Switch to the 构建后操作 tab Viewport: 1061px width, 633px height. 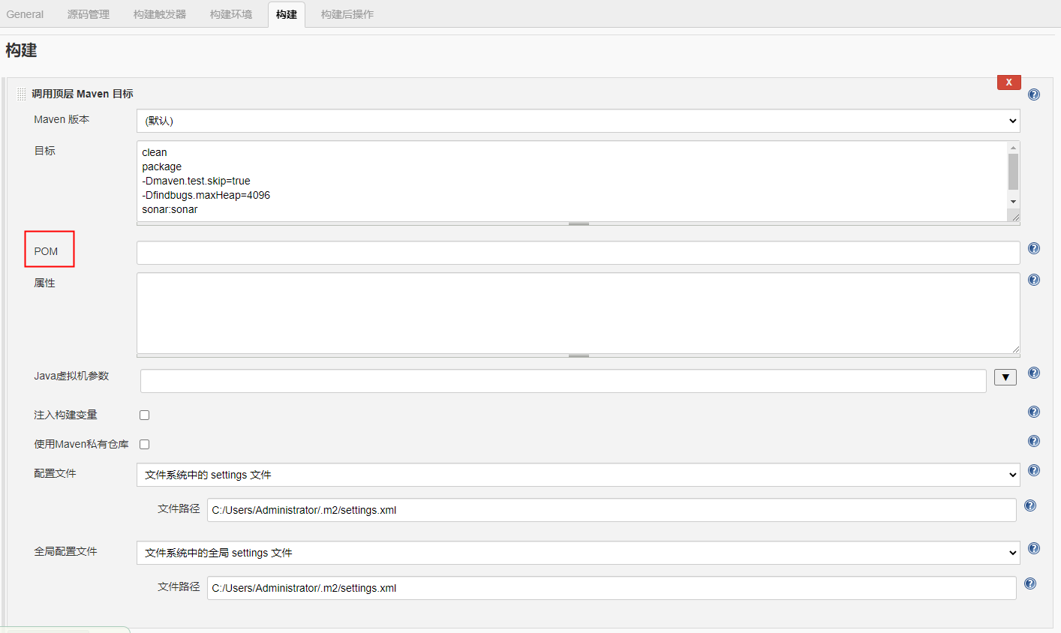[x=347, y=14]
